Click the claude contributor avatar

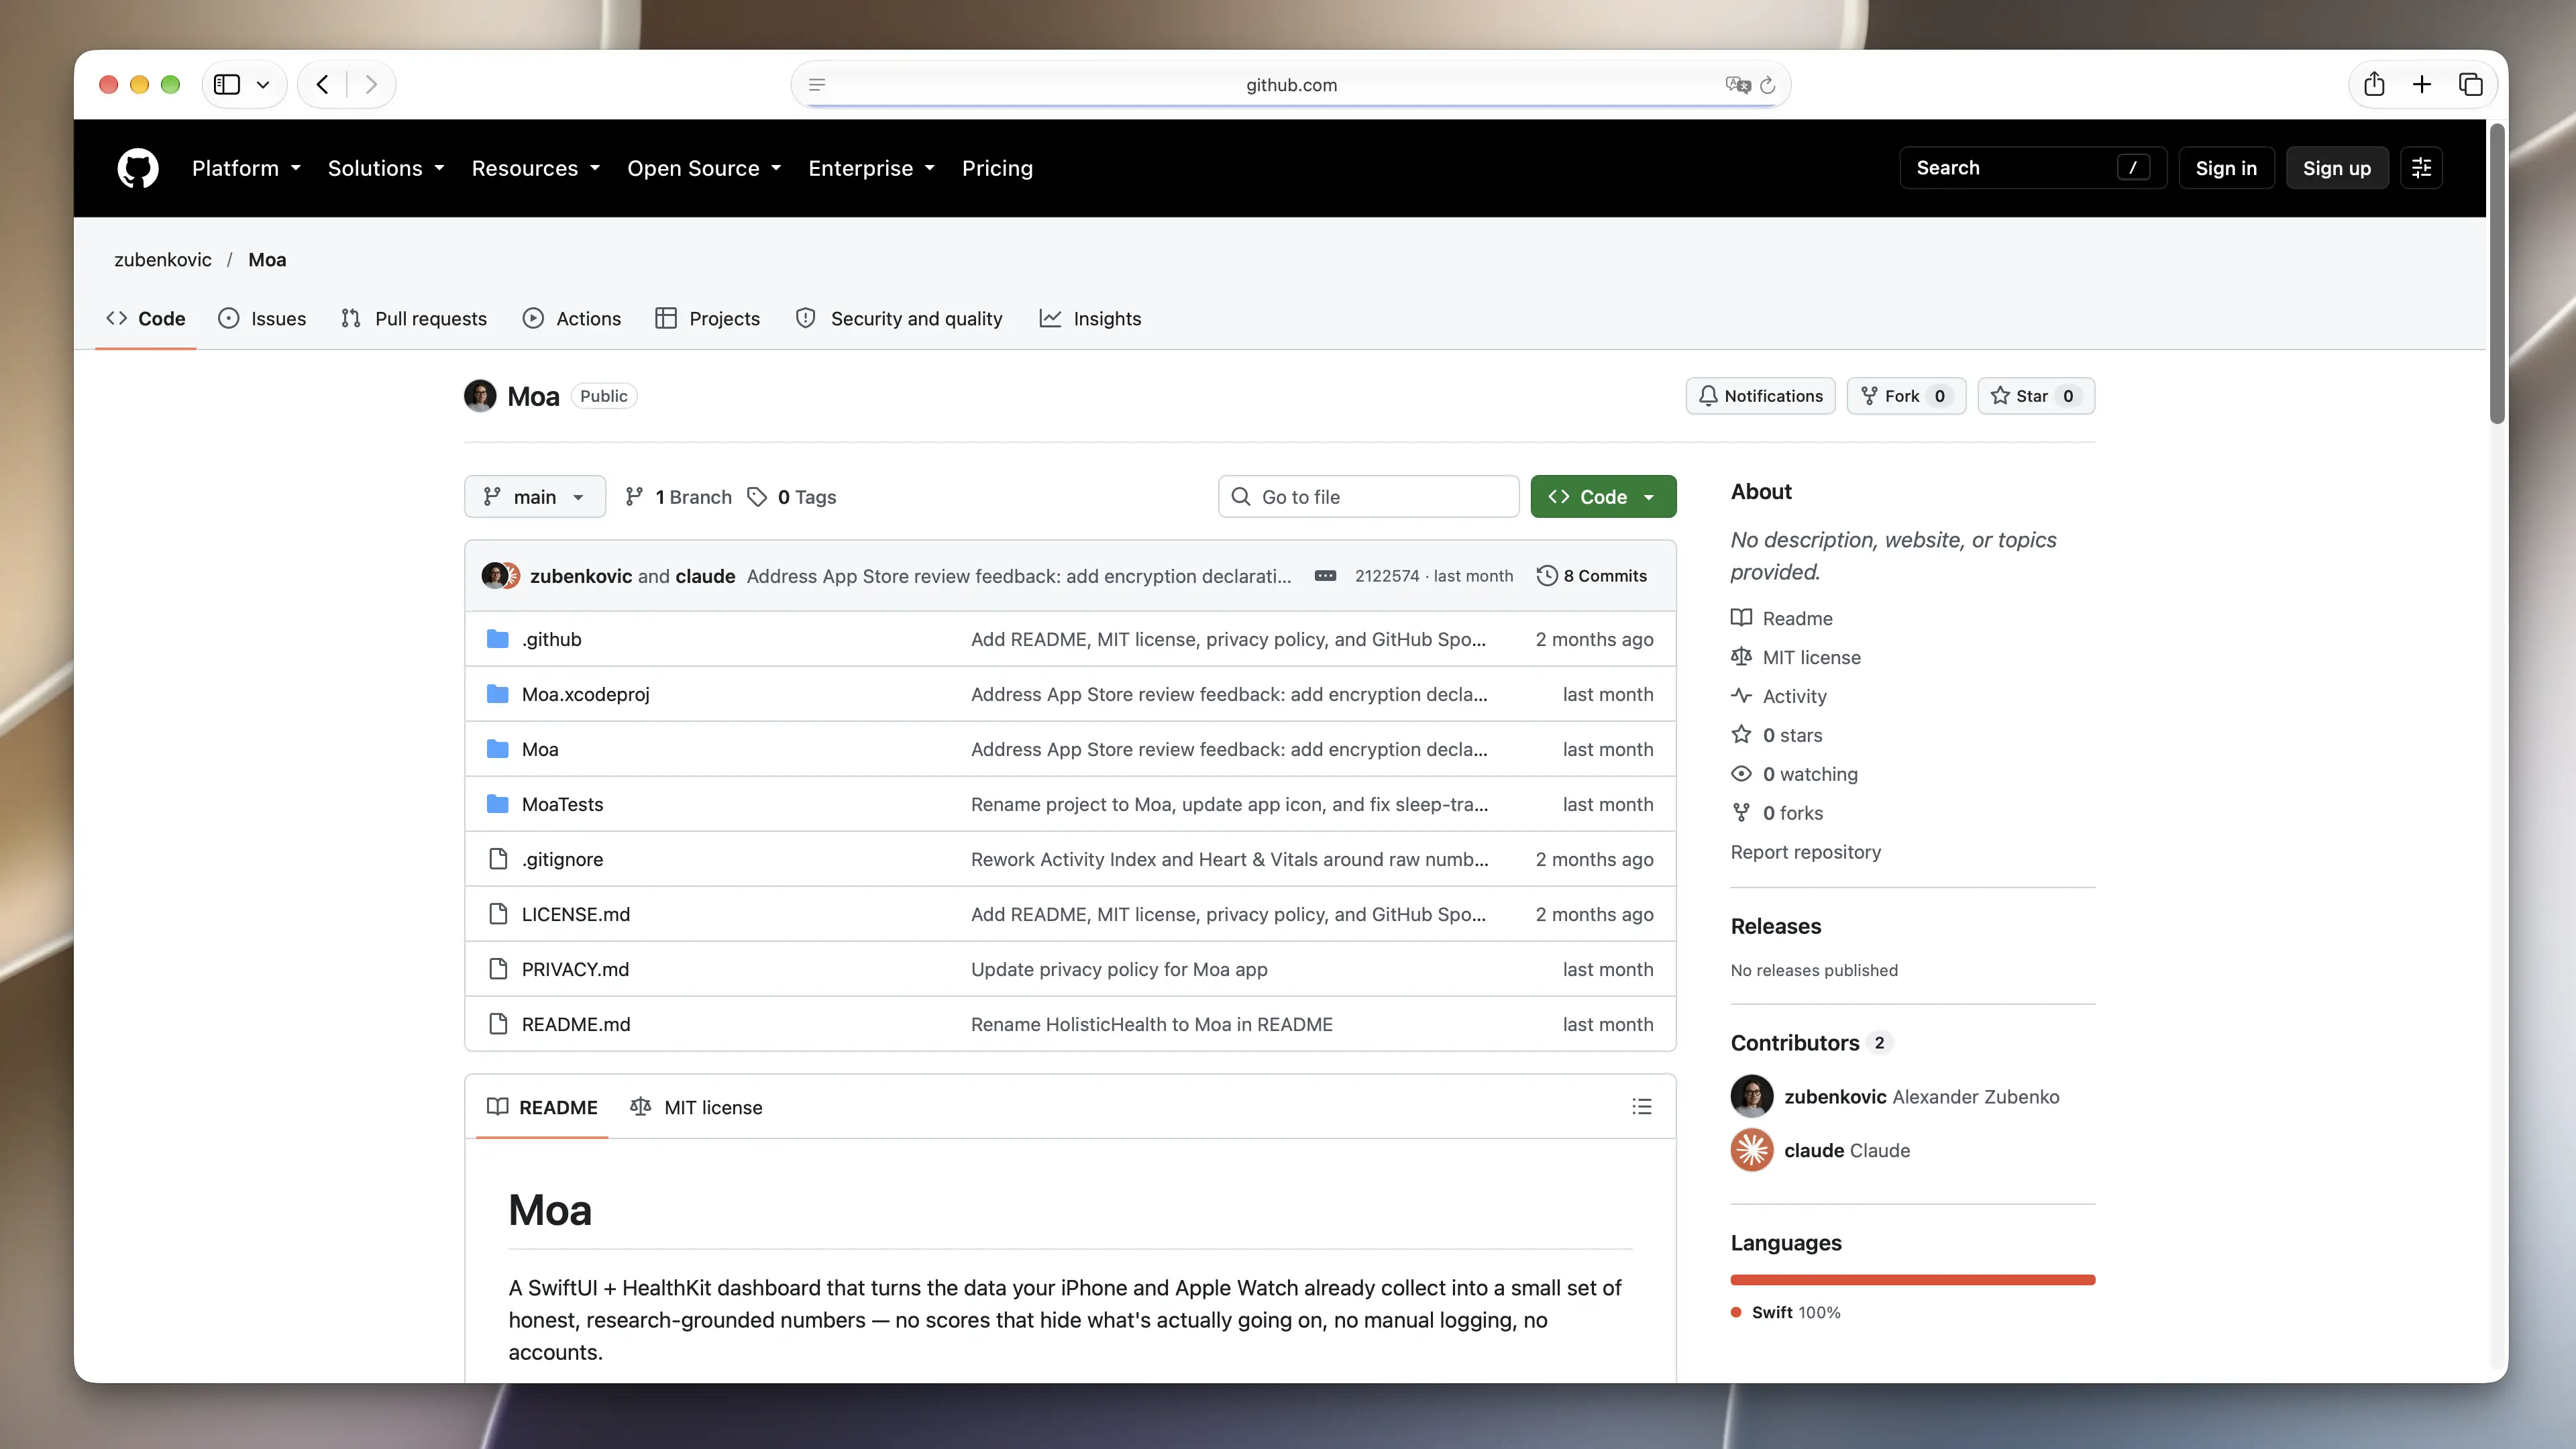pos(1752,1150)
